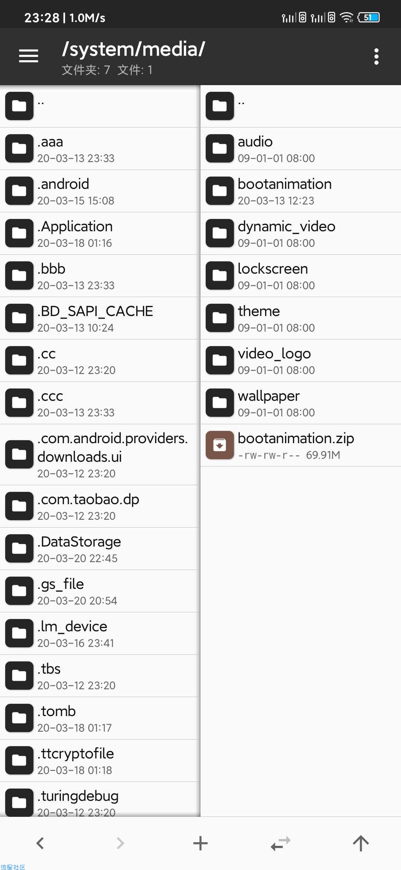Tap the /system/media/ path title
Viewport: 401px width, 870px height.
[134, 49]
